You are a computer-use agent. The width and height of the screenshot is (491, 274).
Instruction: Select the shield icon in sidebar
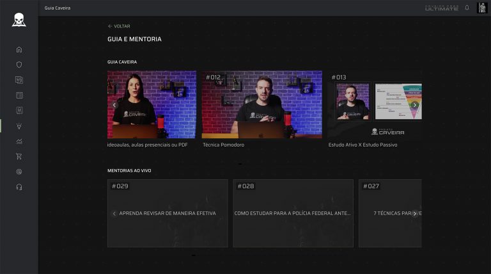click(19, 65)
